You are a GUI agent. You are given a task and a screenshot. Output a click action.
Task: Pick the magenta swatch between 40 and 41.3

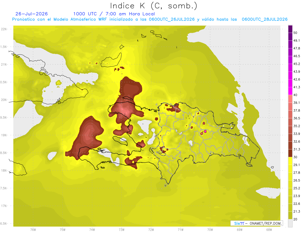tap(290, 91)
